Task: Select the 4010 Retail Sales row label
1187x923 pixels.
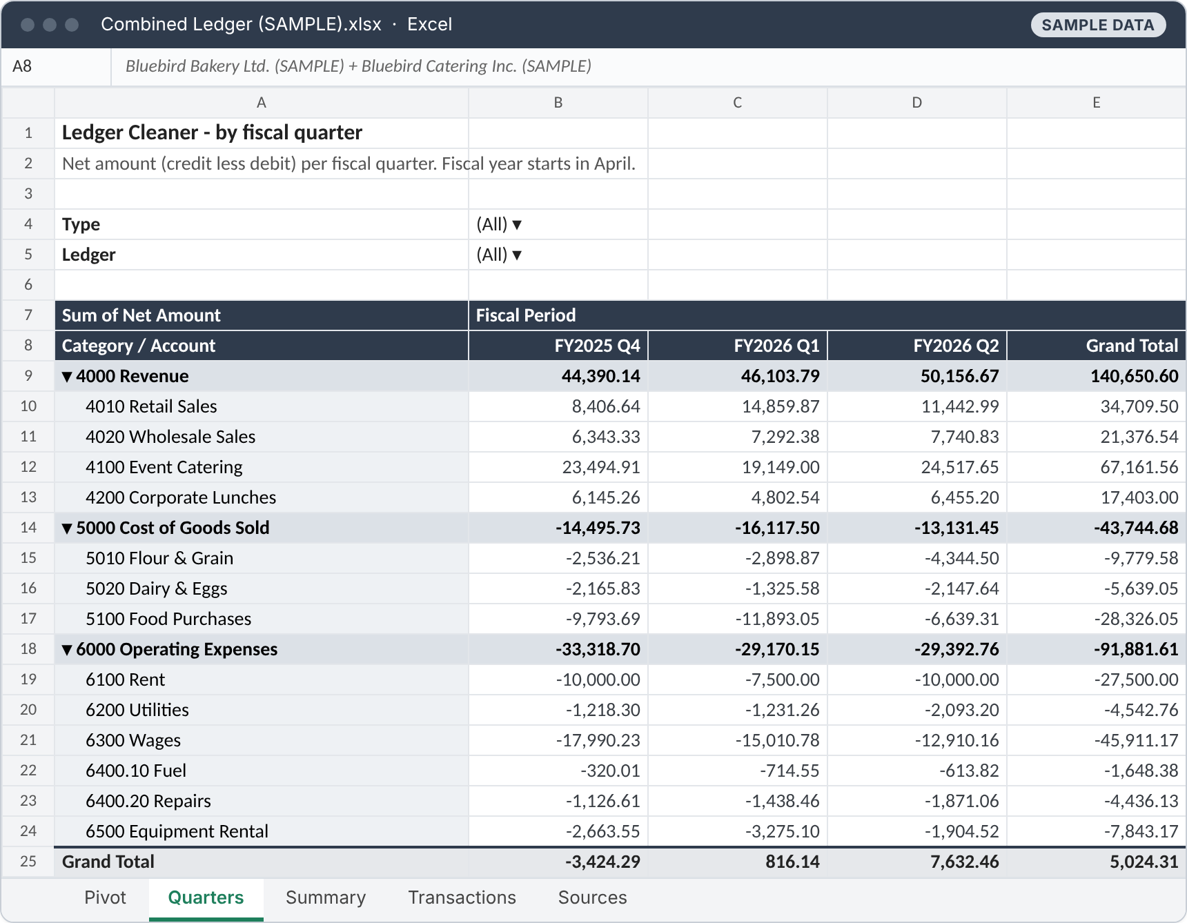Action: coord(262,406)
